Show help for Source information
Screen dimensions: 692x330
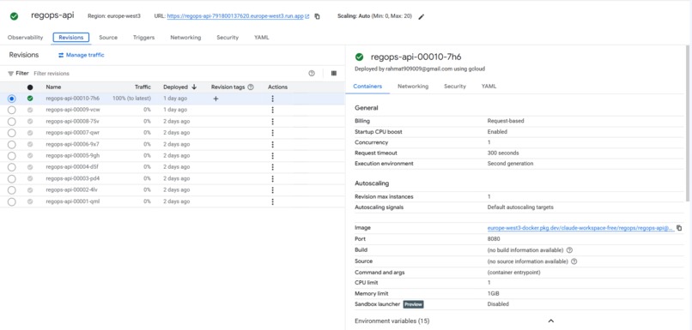coord(574,261)
